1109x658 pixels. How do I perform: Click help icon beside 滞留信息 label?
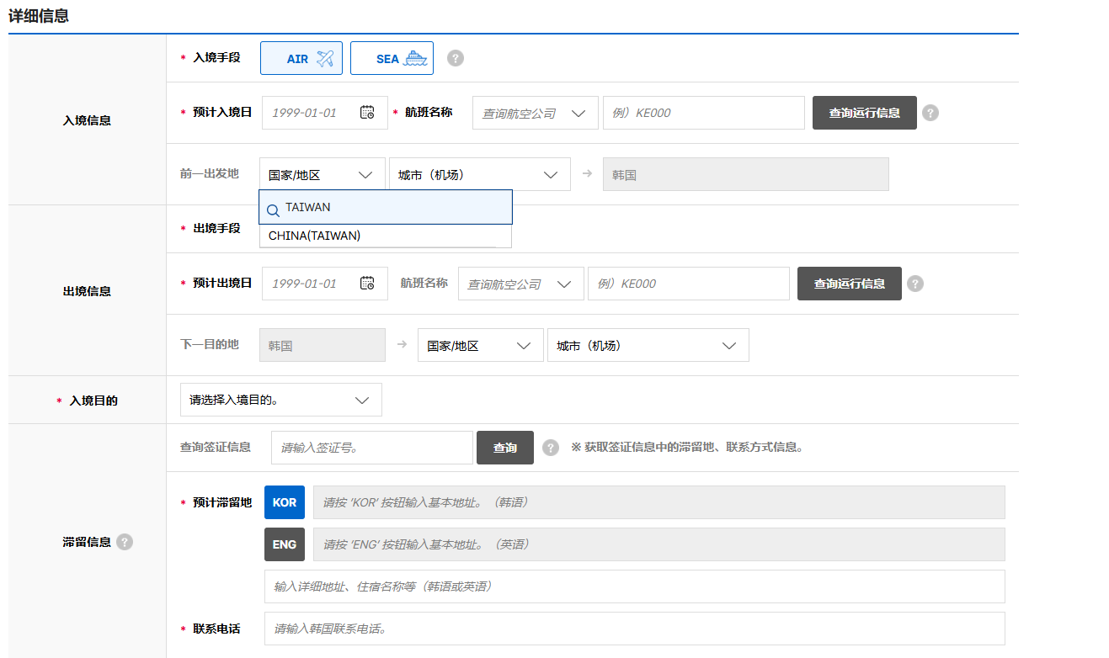(x=125, y=542)
